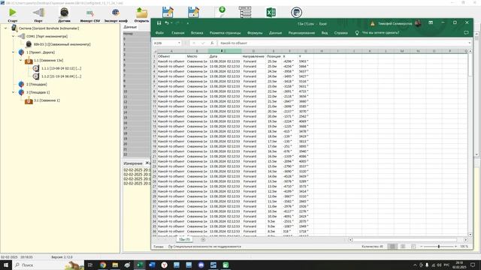481x270 pixels.
Task: Click the zoom slider handle in Excel
Action: coord(439,246)
